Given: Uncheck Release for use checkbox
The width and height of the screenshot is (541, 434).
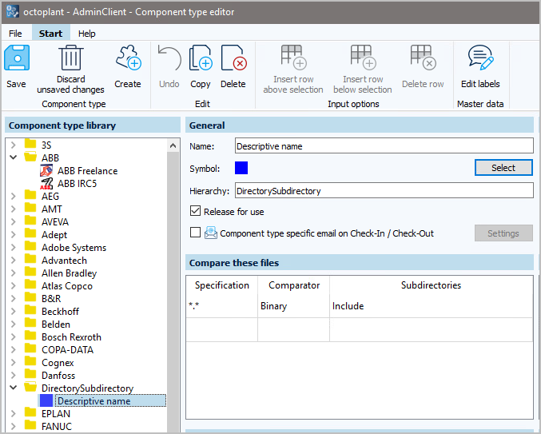Looking at the screenshot, I should click(x=195, y=211).
